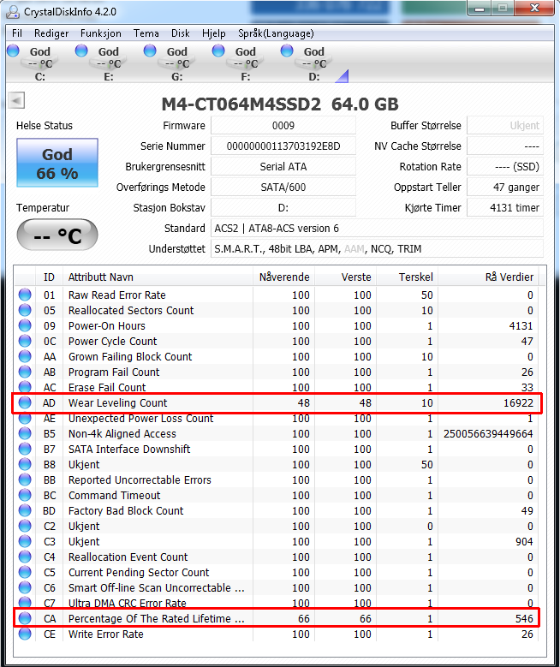
Task: Click the Terskel column header
Action: 408,277
